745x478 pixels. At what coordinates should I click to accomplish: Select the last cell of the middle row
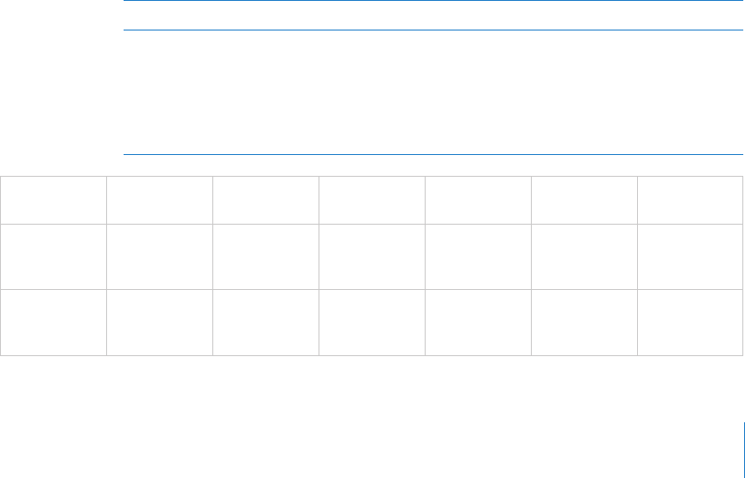[691, 256]
